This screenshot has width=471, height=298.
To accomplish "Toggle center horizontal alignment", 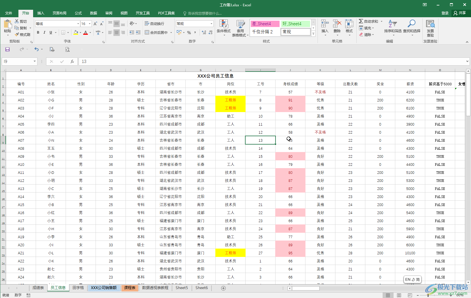I will [117, 32].
